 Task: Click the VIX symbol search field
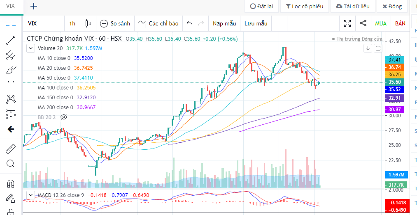pyautogui.click(x=43, y=23)
